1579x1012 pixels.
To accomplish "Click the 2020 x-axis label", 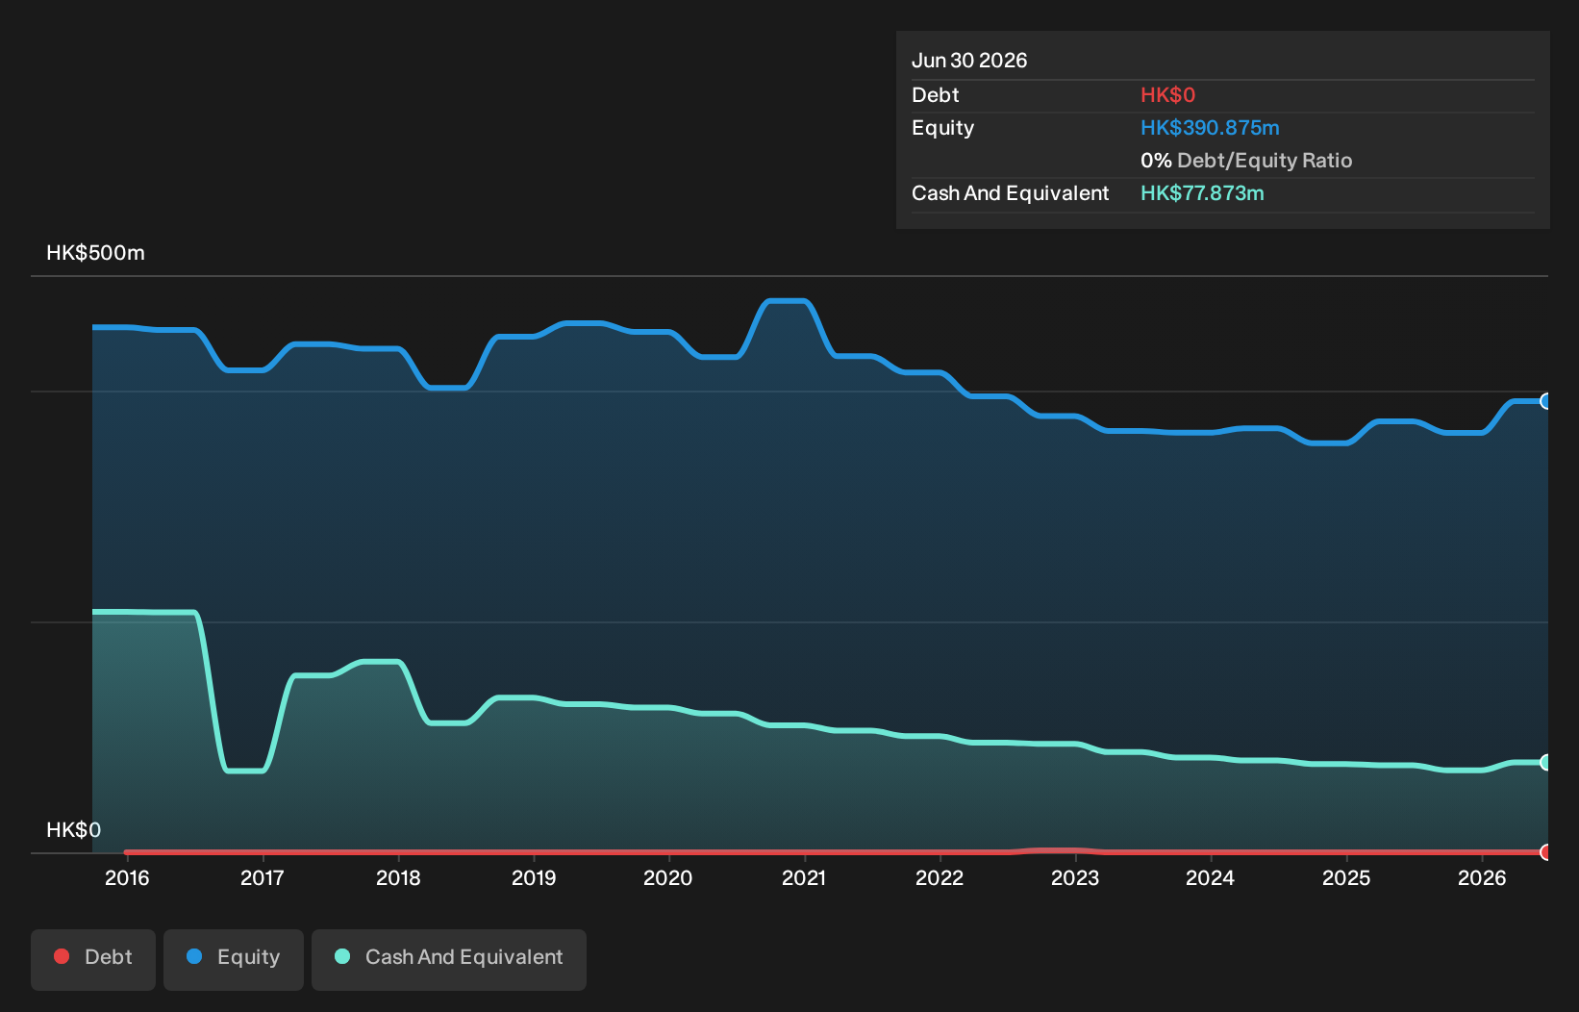I will (x=667, y=877).
